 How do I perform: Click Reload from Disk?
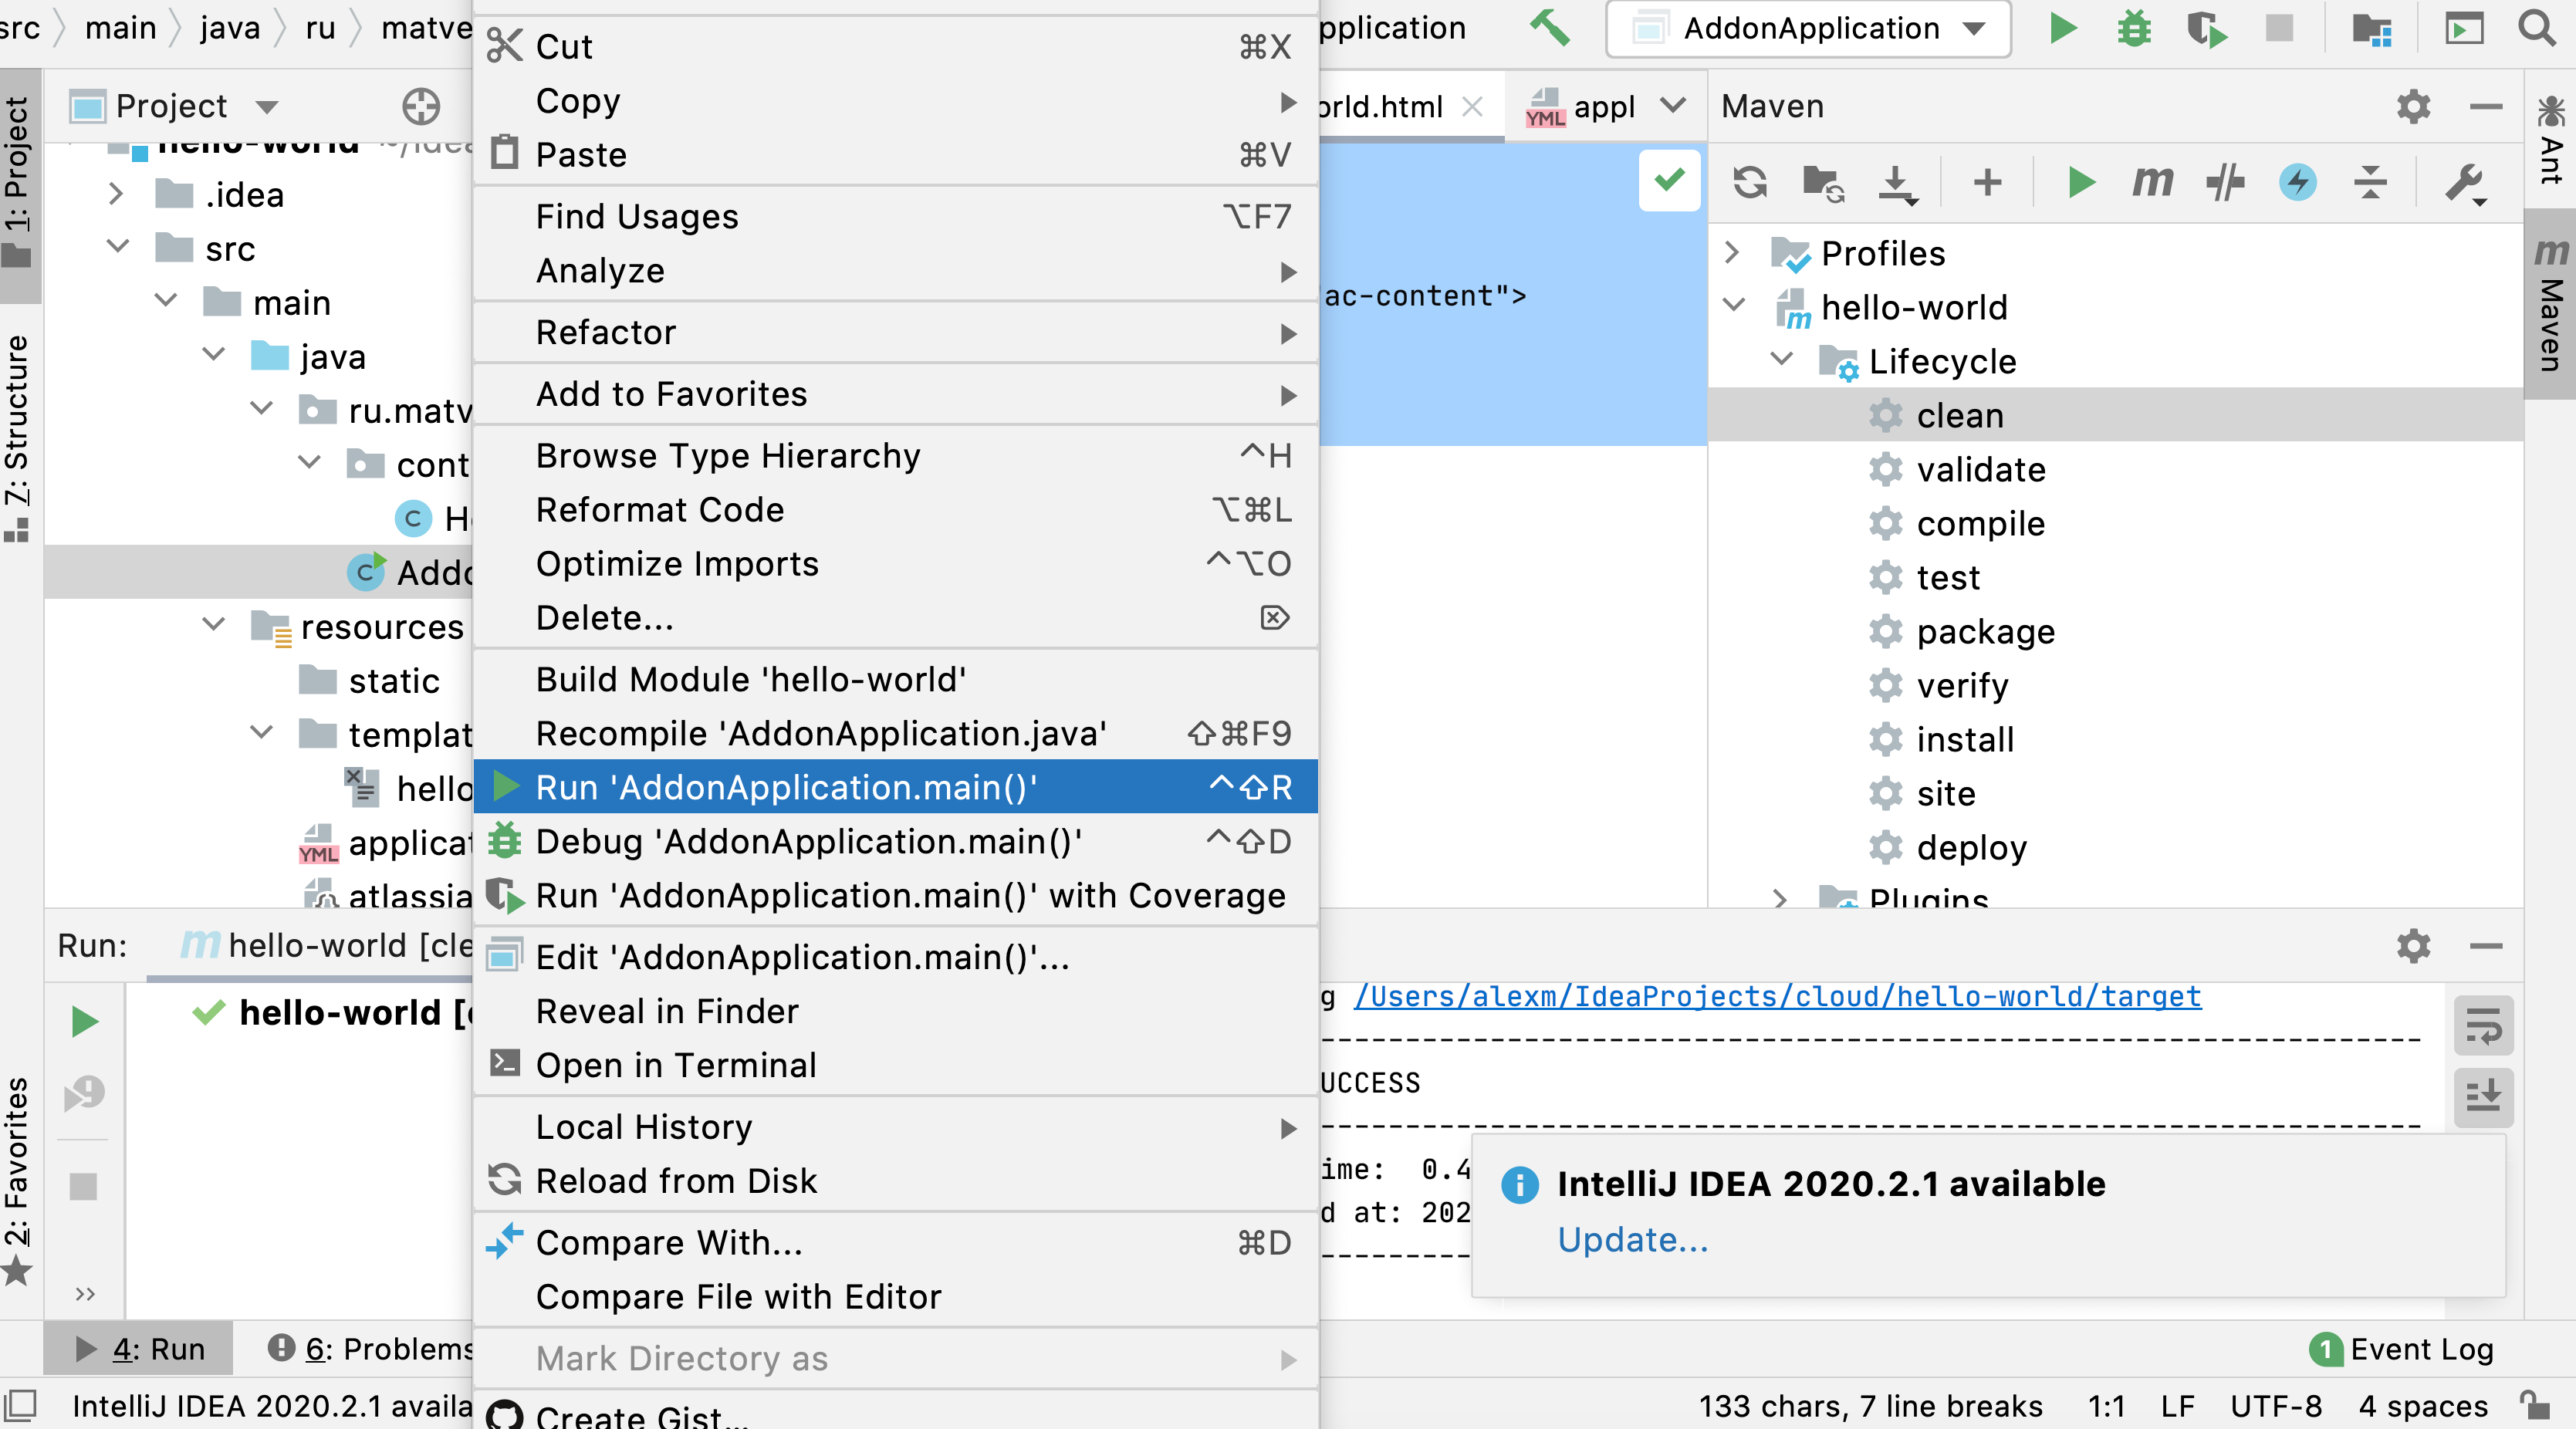point(895,1181)
